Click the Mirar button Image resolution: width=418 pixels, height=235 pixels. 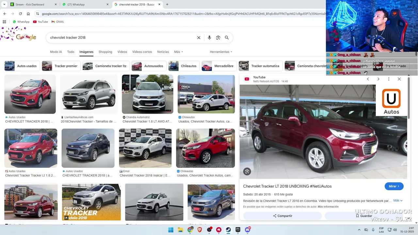coord(394,186)
